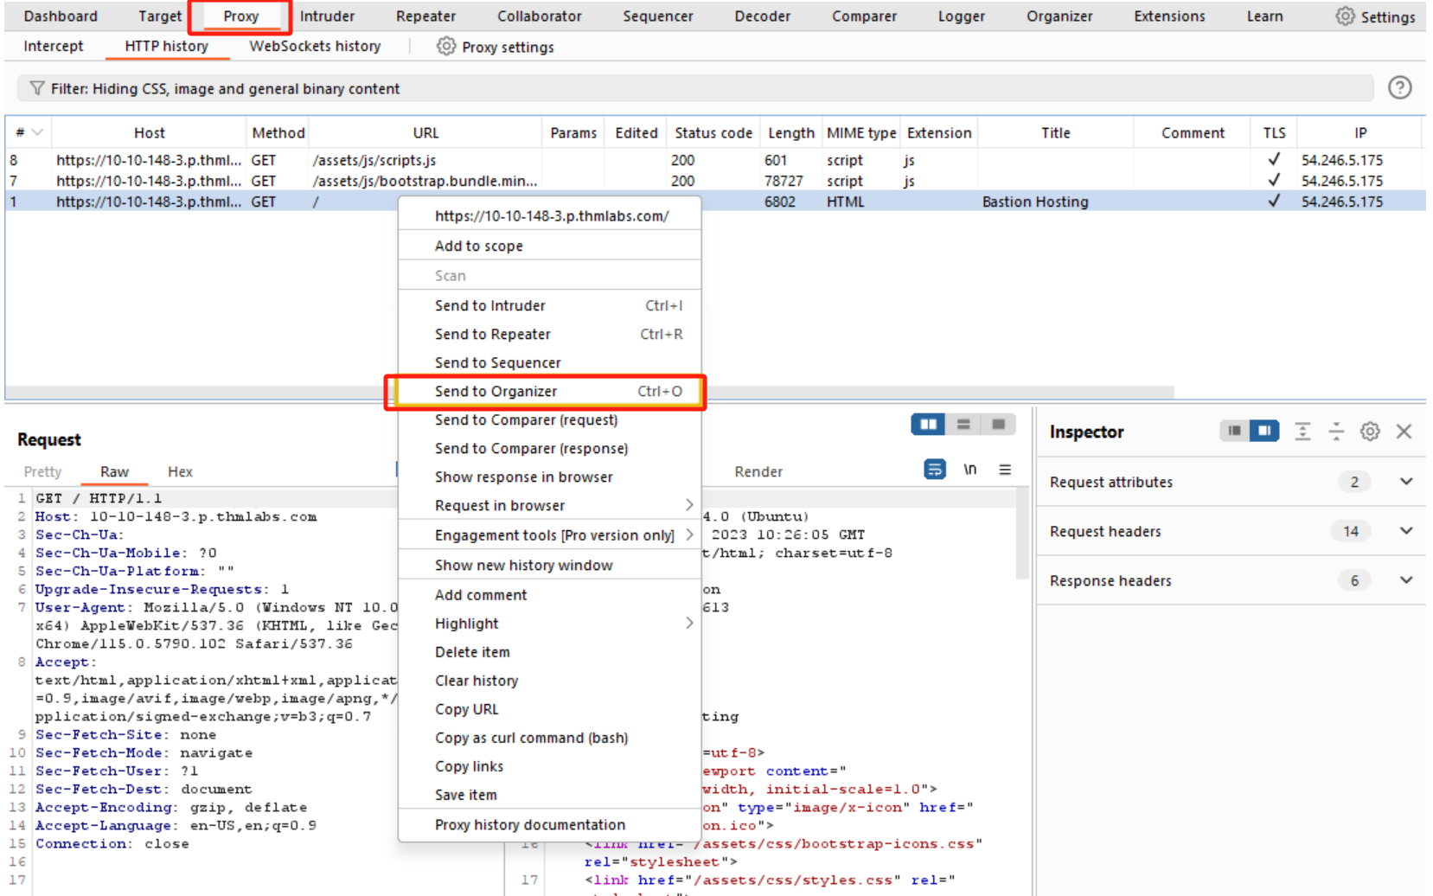Image resolution: width=1433 pixels, height=896 pixels.
Task: Close the Inspector panel
Action: 1404,432
